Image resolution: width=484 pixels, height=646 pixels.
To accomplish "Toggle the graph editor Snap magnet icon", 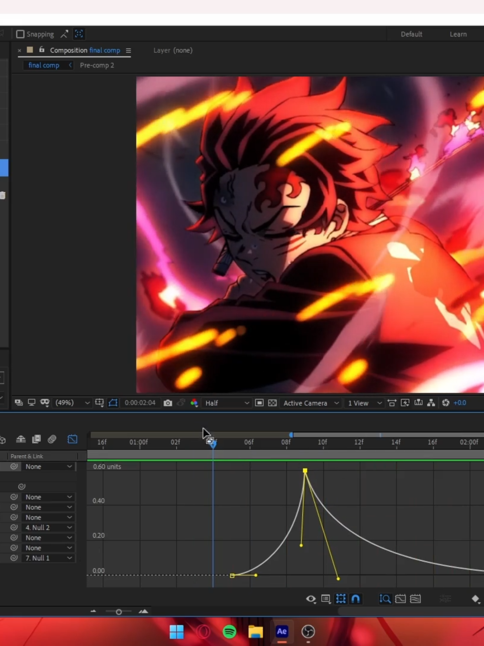I will [356, 599].
